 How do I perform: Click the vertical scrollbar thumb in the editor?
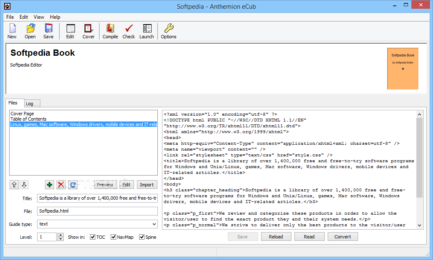420,158
